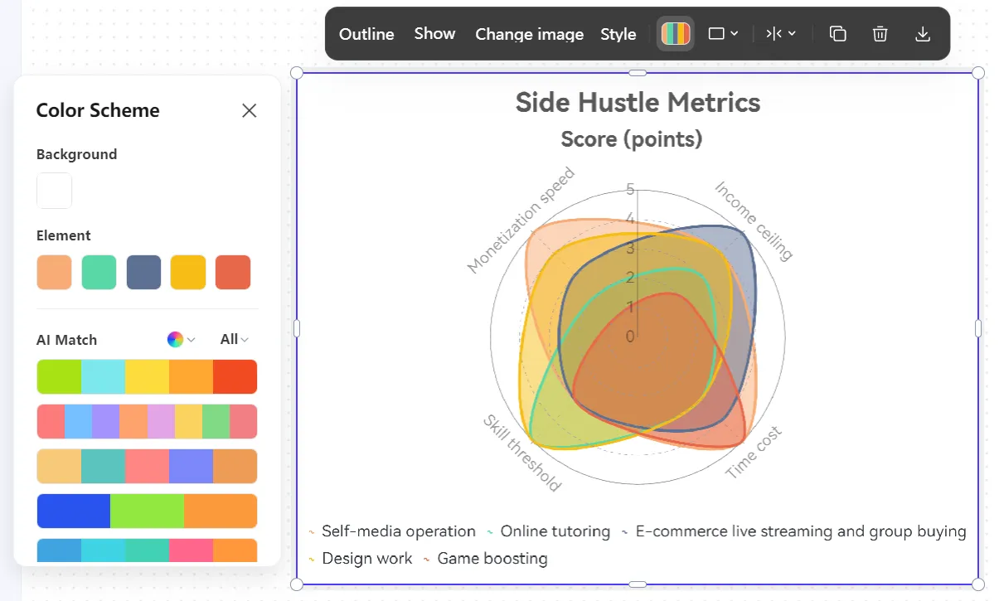Screen dimensions: 999x601
Task: Click the color scheme palette icon in toolbar
Action: 675,34
